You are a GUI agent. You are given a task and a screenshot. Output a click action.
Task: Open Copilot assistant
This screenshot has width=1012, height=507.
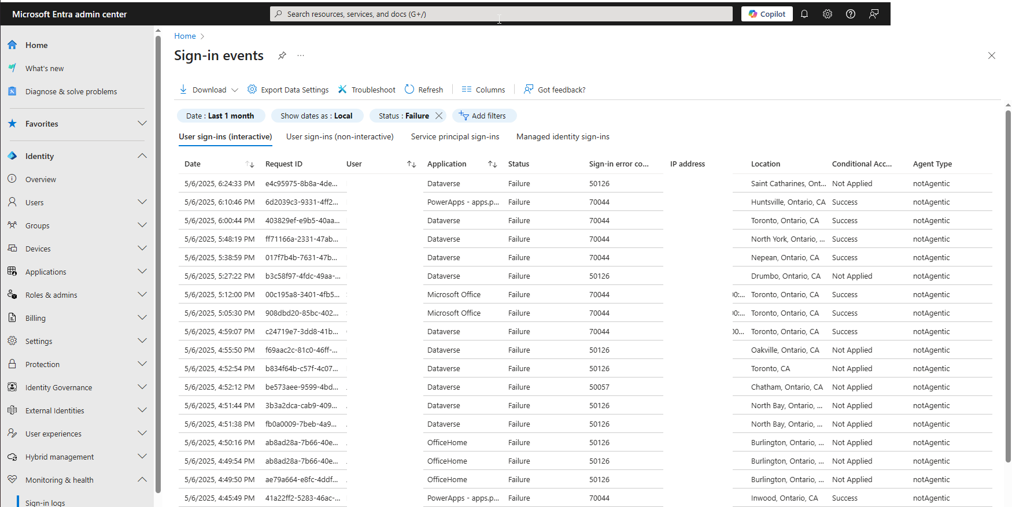tap(767, 14)
